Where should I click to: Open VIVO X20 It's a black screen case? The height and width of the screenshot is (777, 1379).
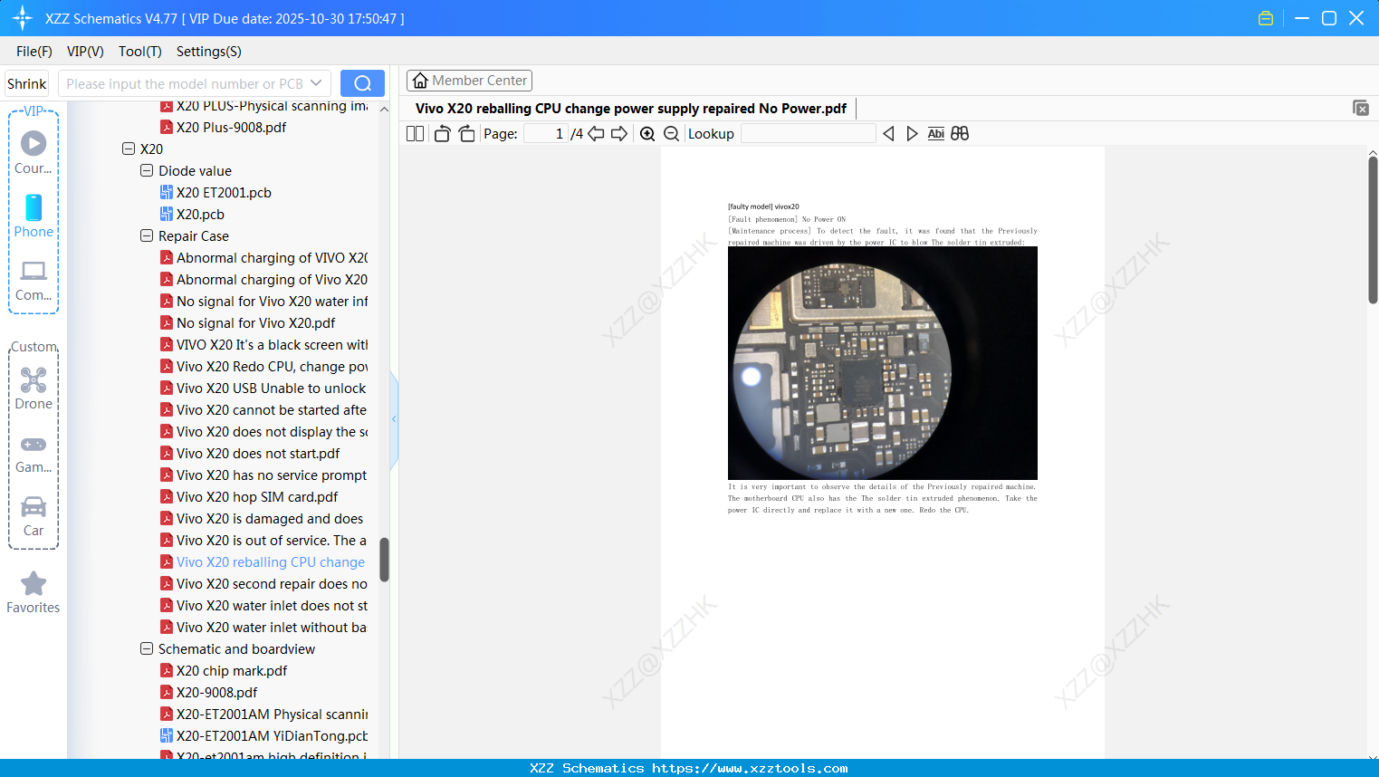[272, 344]
